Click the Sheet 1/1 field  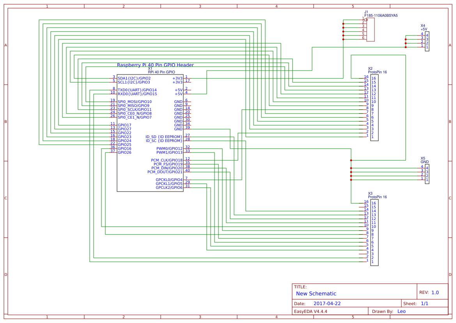coord(425,303)
